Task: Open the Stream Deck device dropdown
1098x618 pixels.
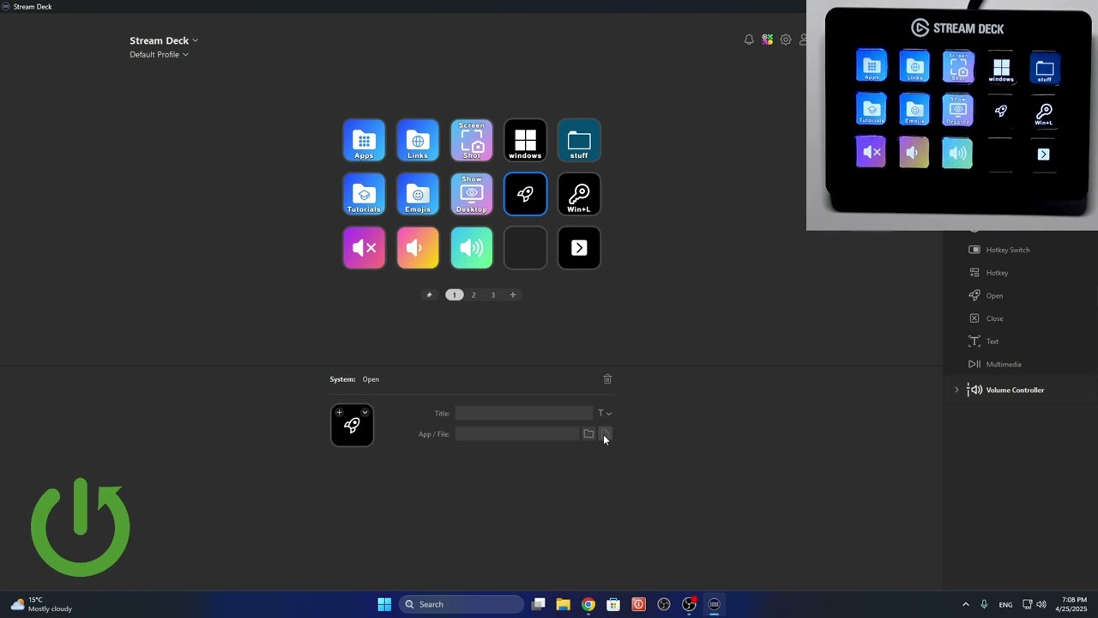Action: pos(164,40)
